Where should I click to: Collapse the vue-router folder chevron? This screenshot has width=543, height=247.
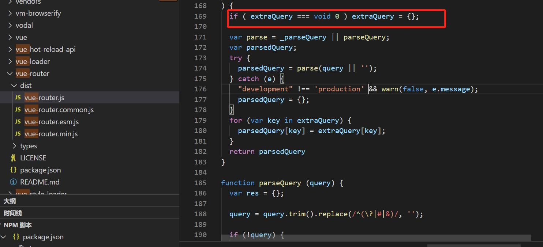point(10,74)
